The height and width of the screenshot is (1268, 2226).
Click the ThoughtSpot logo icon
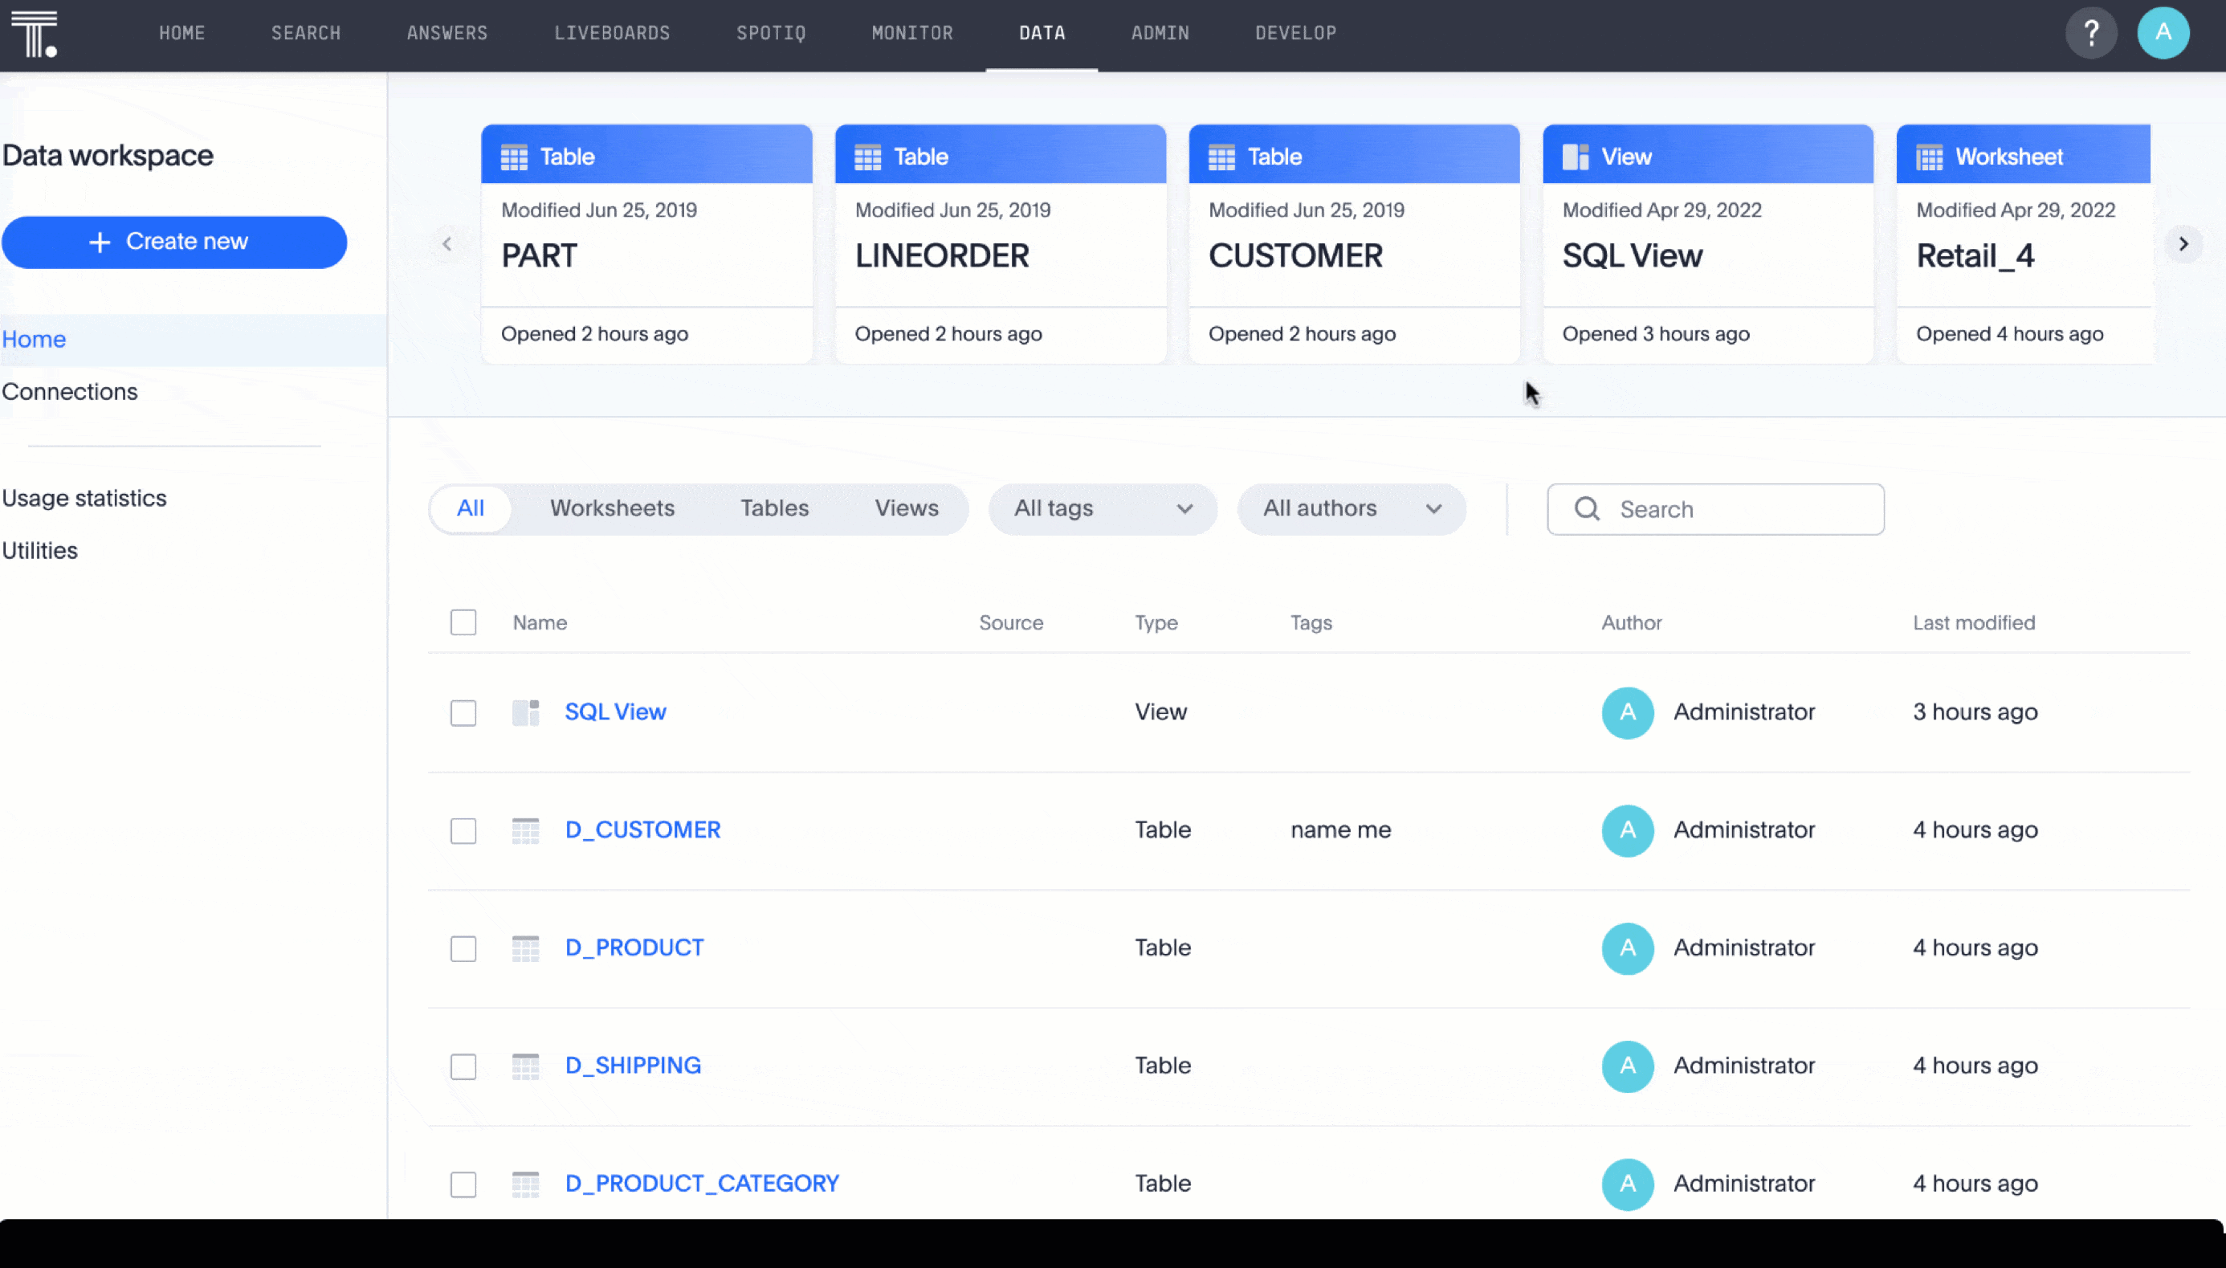(35, 33)
